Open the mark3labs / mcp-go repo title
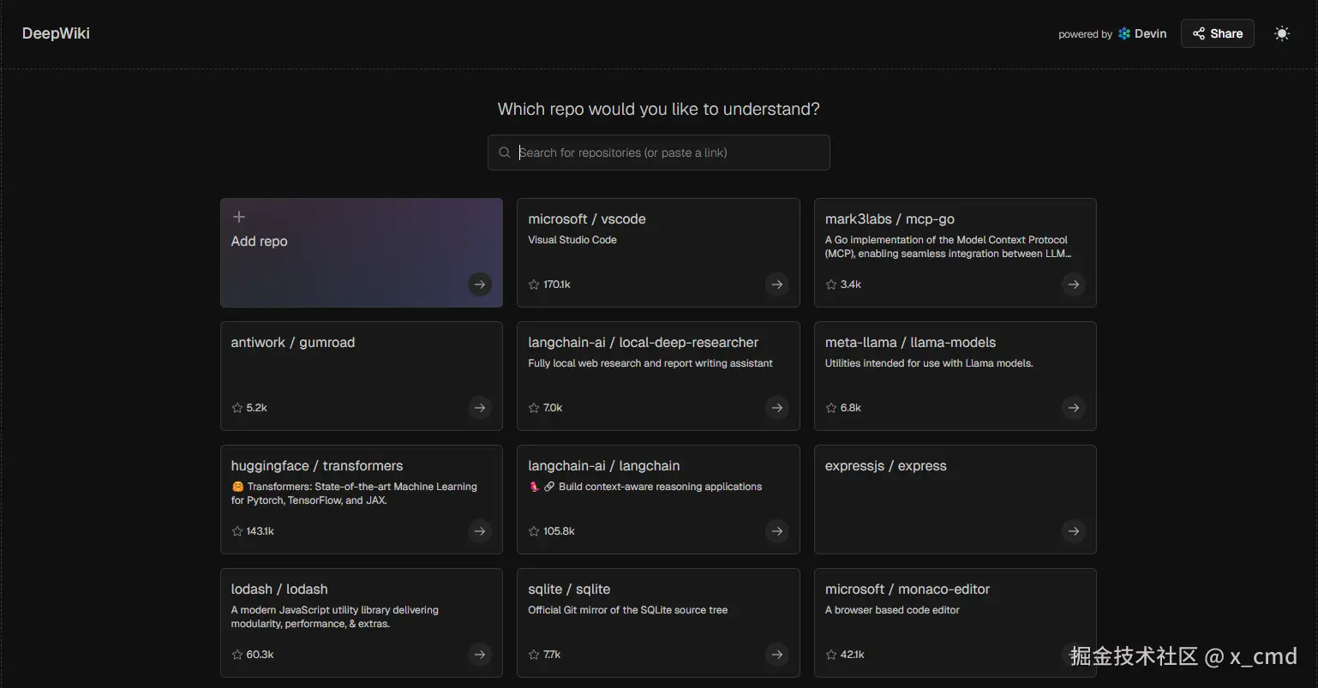The width and height of the screenshot is (1318, 688). click(890, 219)
